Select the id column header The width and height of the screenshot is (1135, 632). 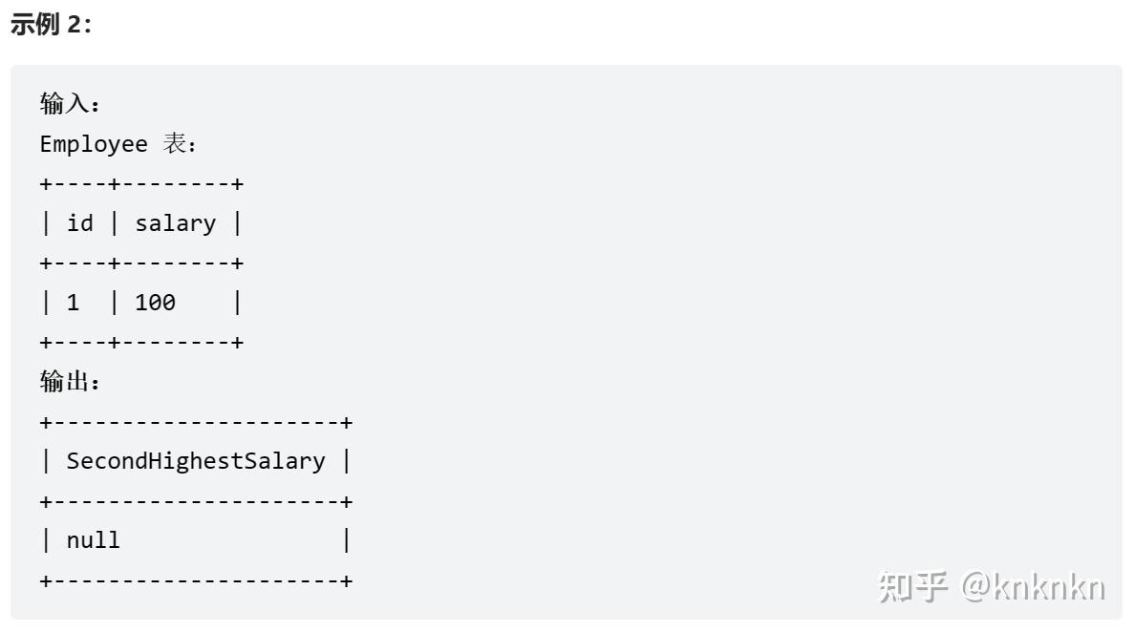pos(79,223)
